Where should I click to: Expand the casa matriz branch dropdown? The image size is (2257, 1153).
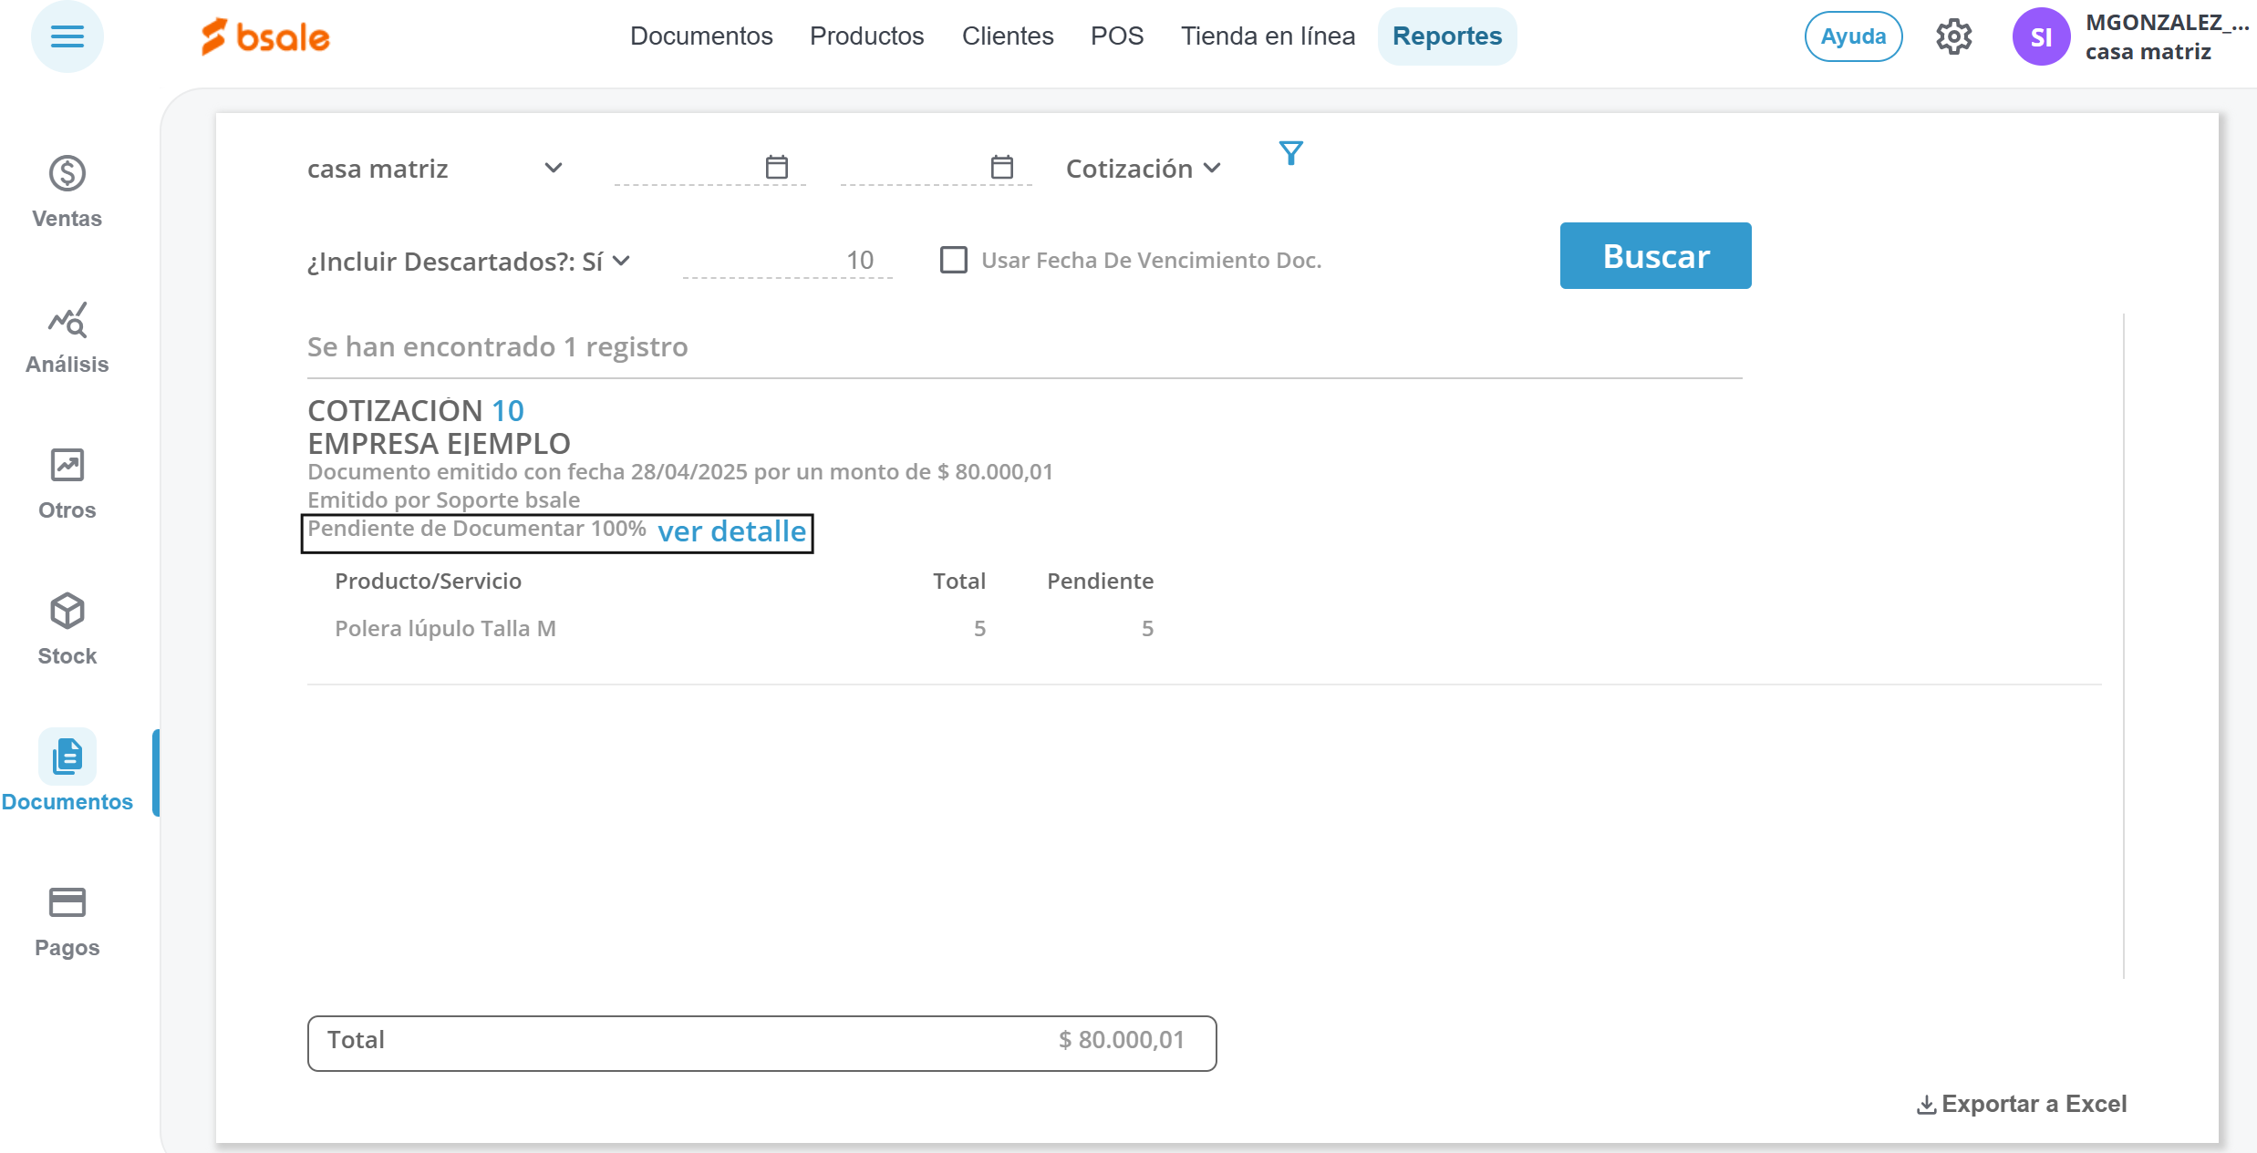(x=435, y=169)
